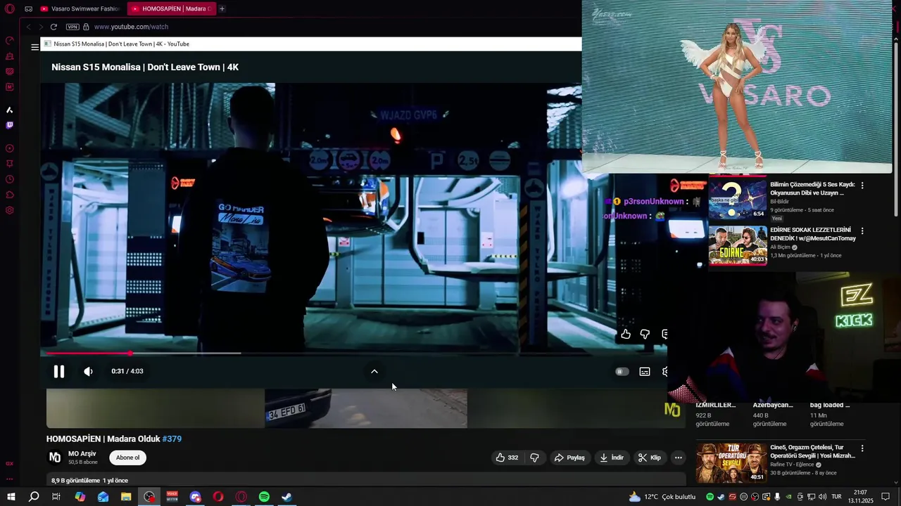Click the Nissan S15 Monalisa video title

click(x=145, y=67)
